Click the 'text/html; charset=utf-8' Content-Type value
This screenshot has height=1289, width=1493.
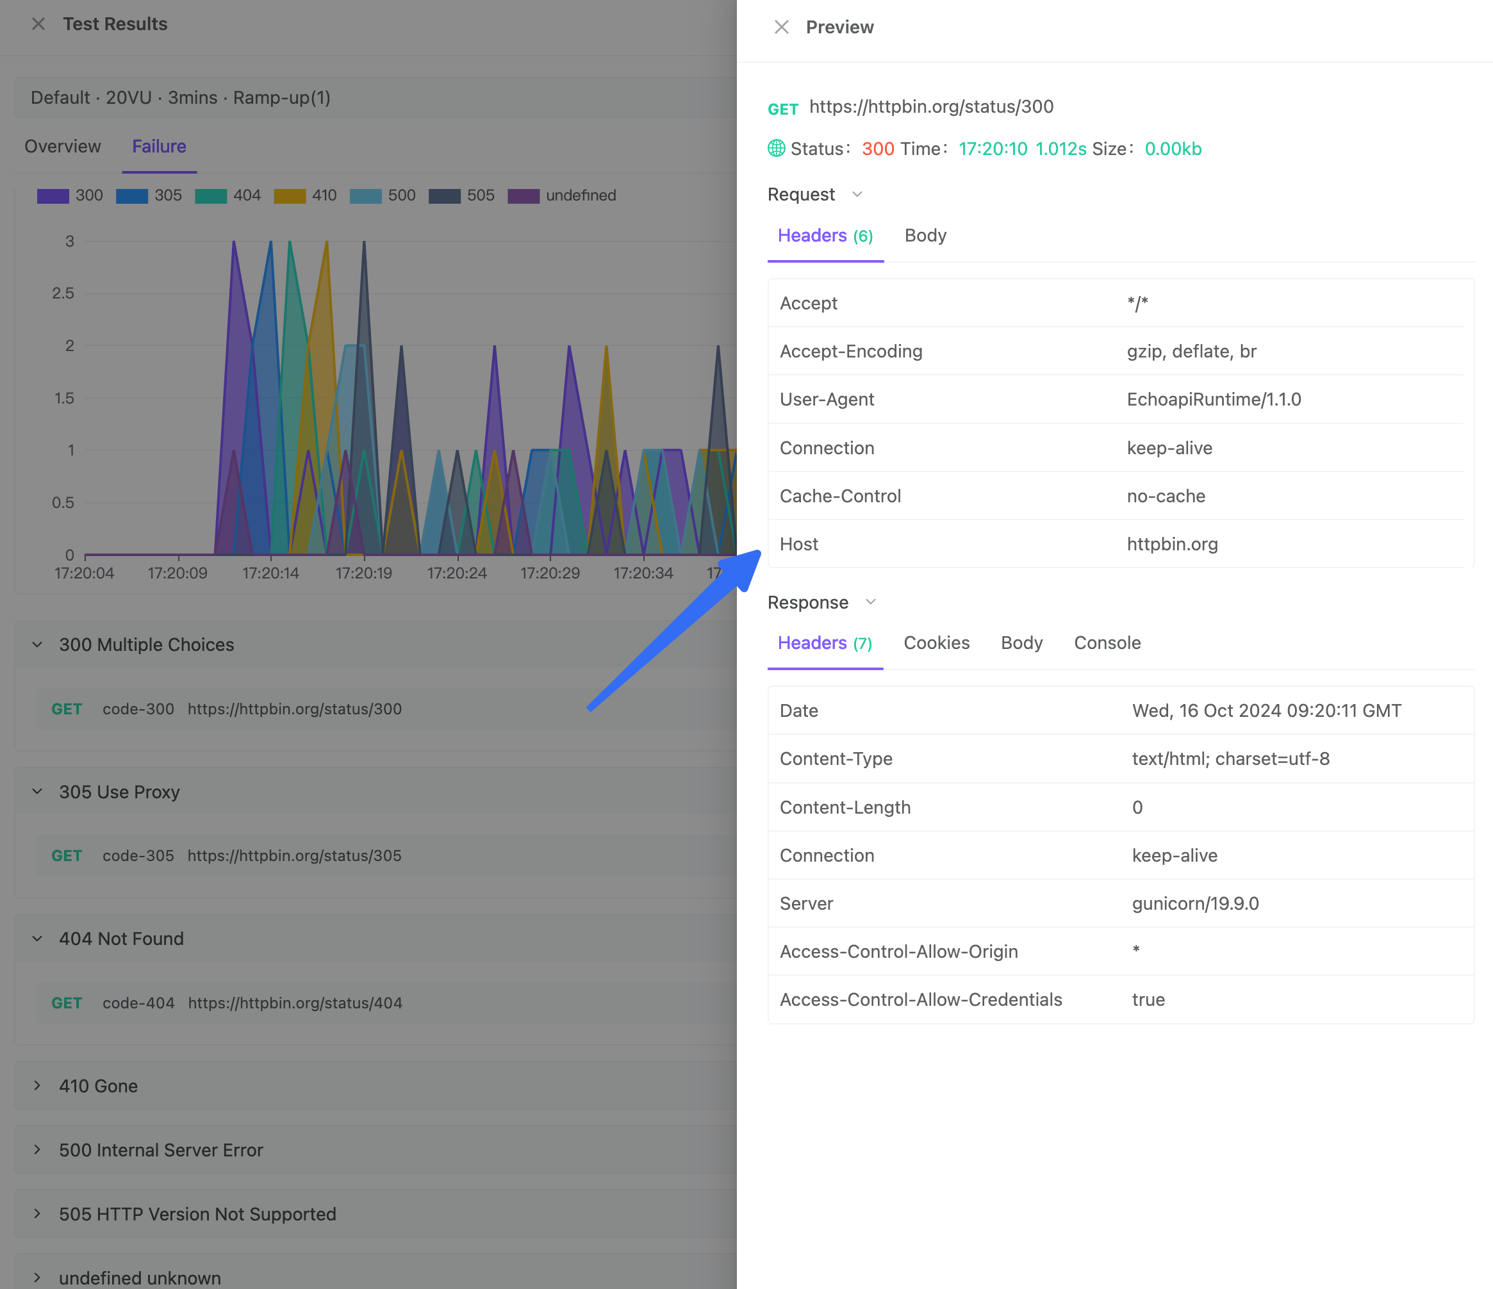1231,759
